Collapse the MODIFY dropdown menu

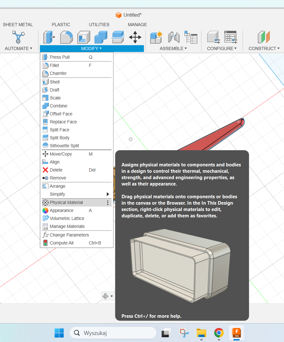(91, 48)
